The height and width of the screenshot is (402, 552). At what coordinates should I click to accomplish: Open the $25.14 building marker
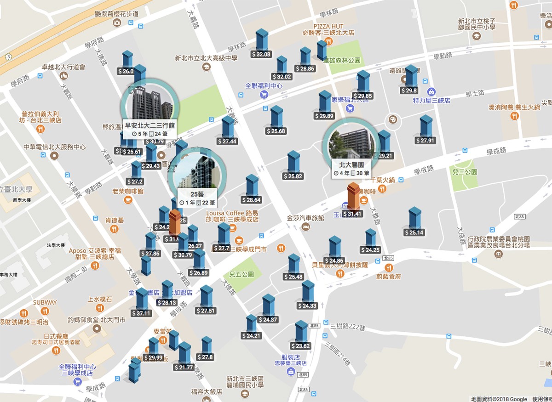pyautogui.click(x=414, y=222)
